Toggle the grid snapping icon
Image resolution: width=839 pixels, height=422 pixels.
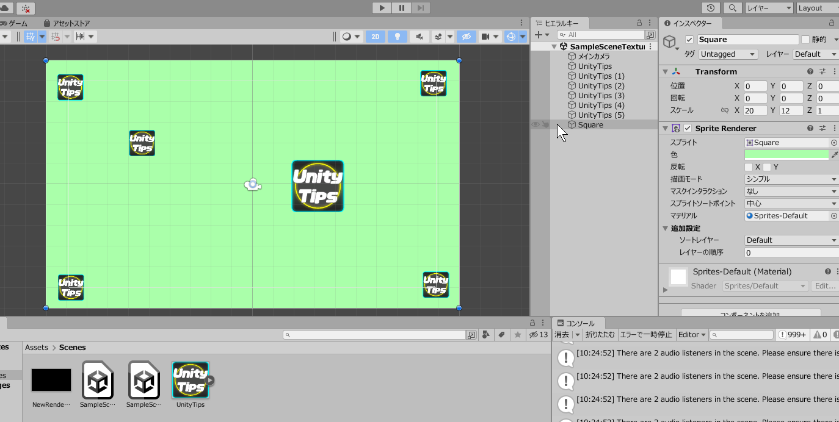click(x=31, y=37)
